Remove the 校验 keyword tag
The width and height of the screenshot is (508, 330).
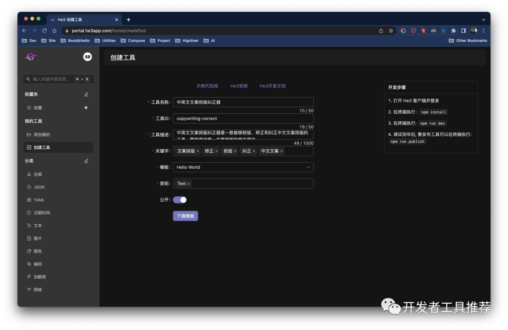(x=235, y=151)
